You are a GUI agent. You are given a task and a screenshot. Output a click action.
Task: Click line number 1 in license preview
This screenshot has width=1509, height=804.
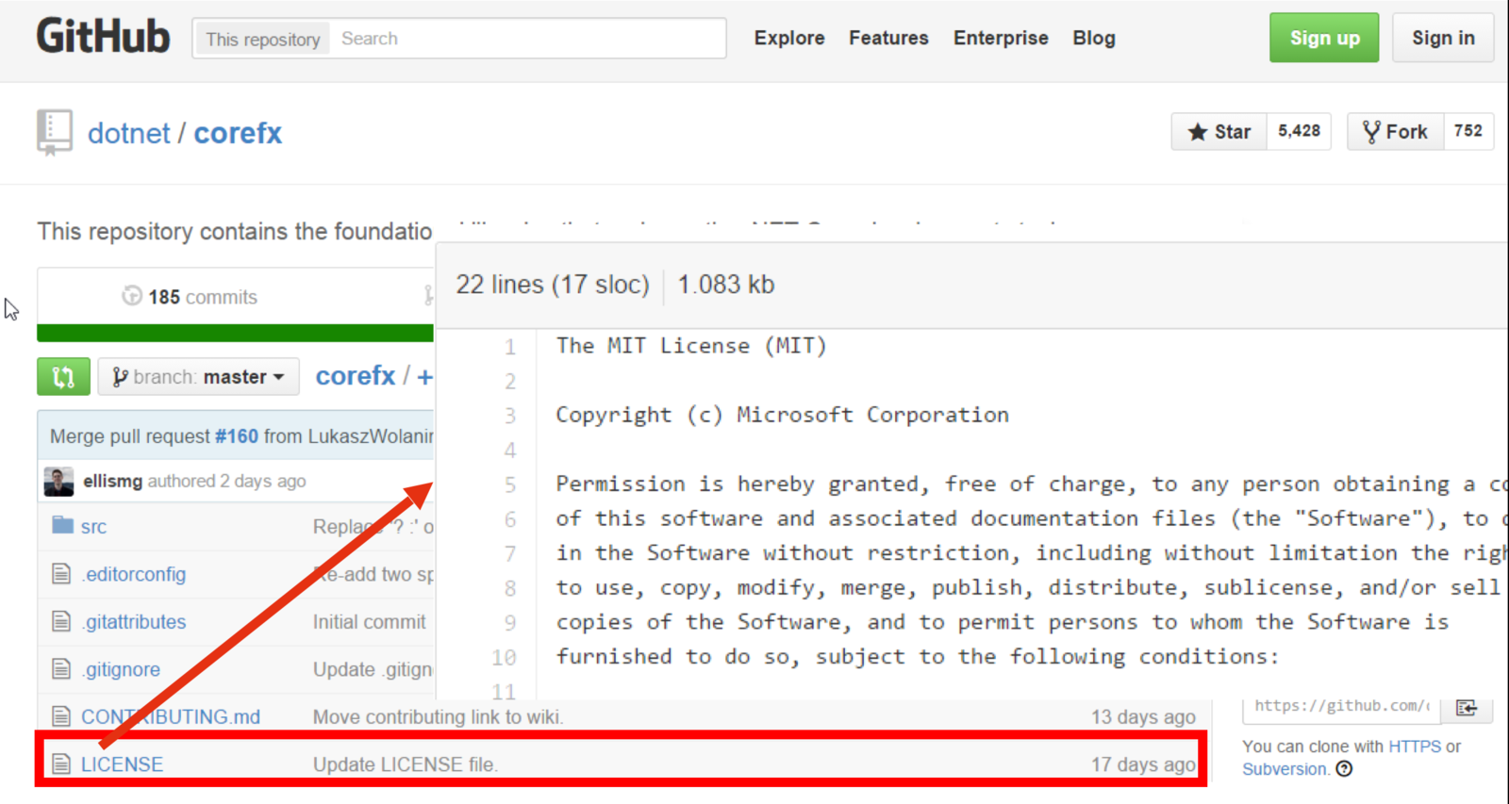pyautogui.click(x=510, y=347)
